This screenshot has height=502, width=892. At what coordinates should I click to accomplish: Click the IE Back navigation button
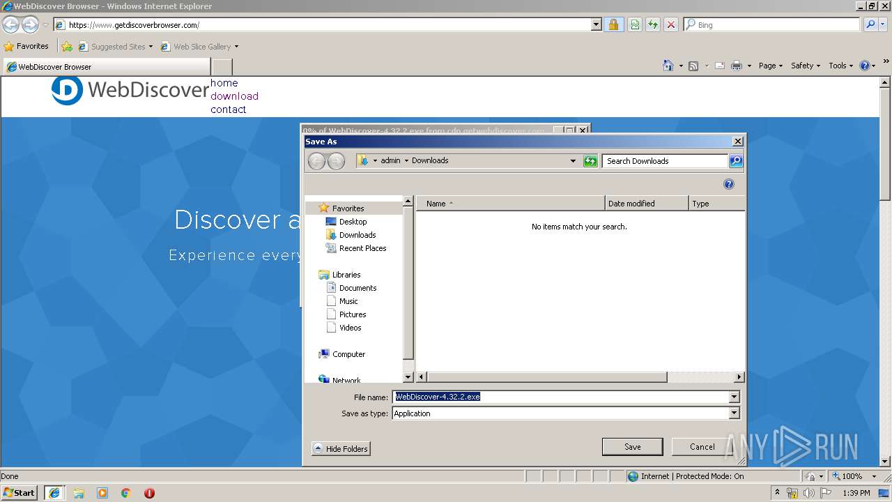coord(10,25)
